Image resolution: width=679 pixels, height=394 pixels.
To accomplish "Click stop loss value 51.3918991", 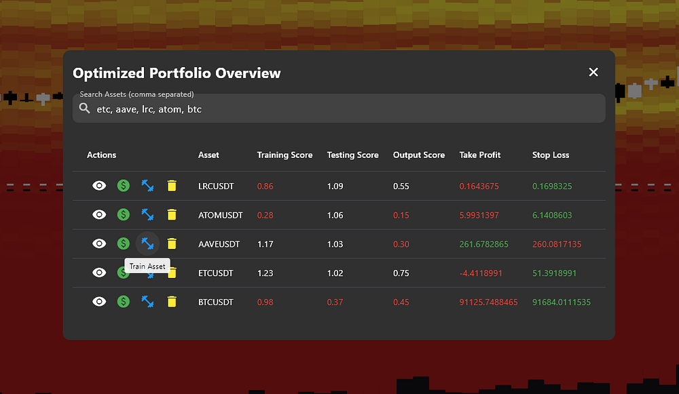I will click(x=554, y=273).
